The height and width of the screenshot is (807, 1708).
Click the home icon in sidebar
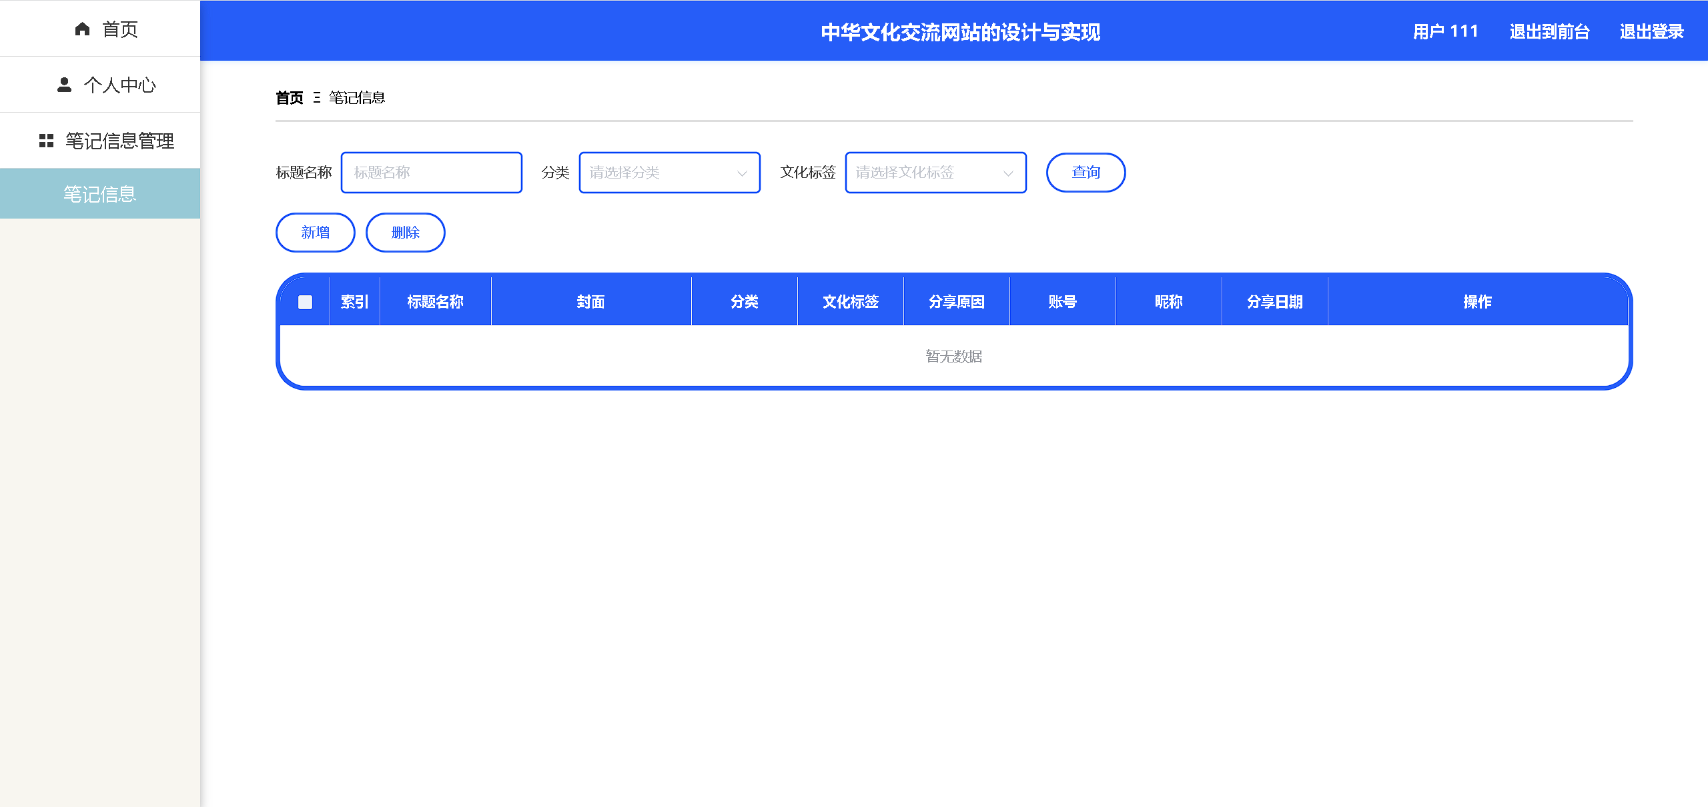(x=82, y=29)
